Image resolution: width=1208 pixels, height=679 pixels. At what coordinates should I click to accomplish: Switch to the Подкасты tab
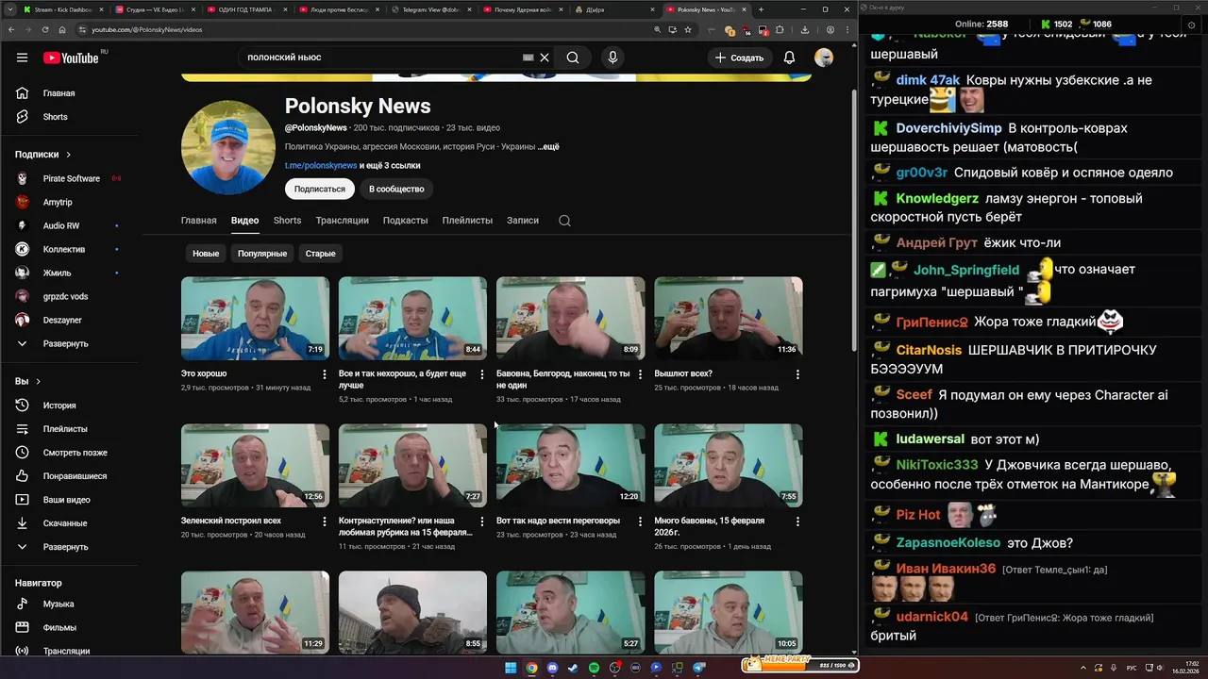click(x=405, y=221)
